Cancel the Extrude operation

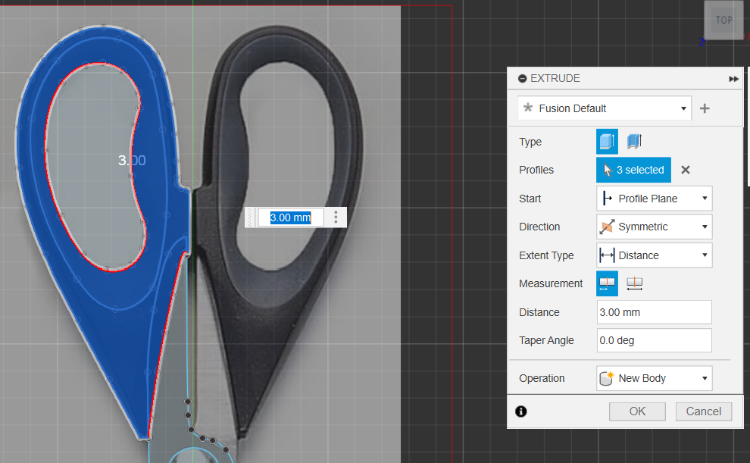point(703,411)
